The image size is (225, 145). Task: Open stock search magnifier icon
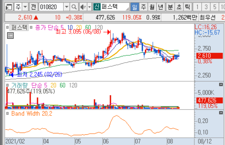[74, 7]
